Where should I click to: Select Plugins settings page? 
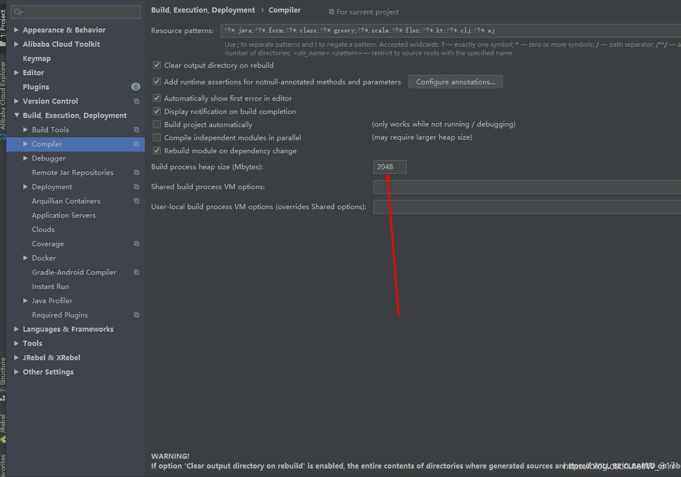pyautogui.click(x=35, y=87)
